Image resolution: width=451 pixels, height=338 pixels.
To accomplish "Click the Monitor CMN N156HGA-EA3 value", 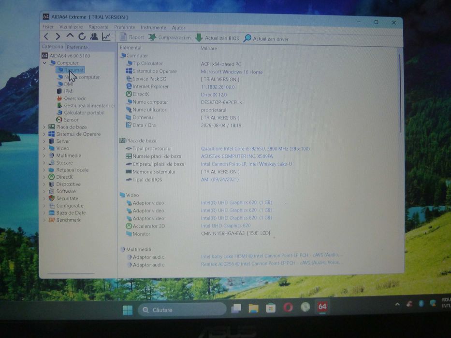I will 235,233.
